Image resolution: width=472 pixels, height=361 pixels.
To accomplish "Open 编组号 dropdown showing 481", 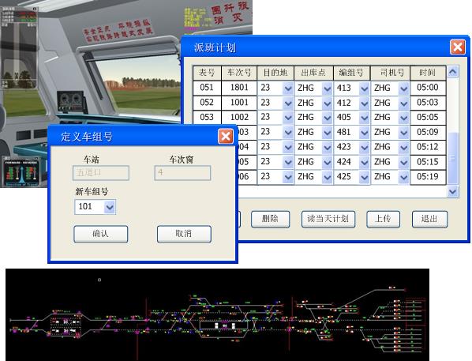I will [x=364, y=133].
